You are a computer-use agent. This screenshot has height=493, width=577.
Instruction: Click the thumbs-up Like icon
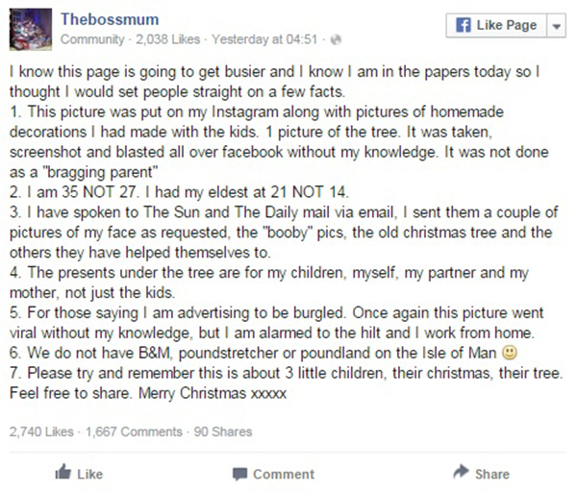[x=63, y=472]
